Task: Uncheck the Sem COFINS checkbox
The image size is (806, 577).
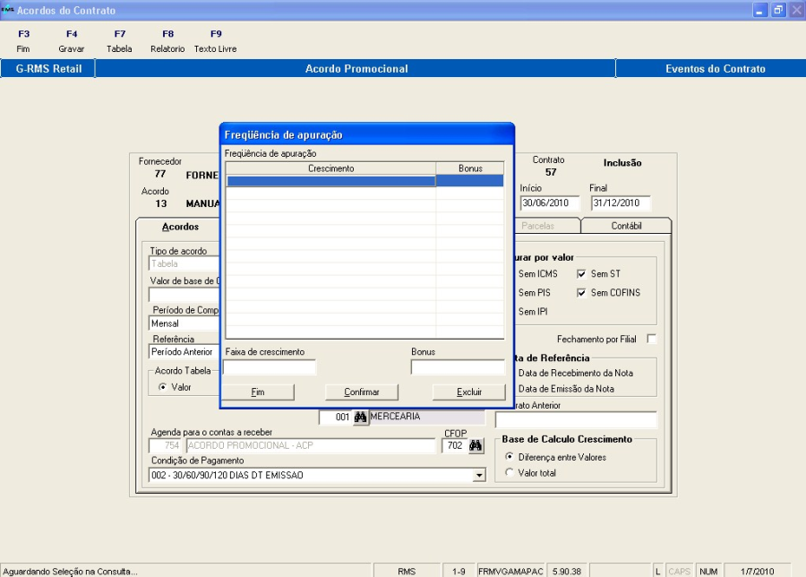Action: (x=581, y=293)
